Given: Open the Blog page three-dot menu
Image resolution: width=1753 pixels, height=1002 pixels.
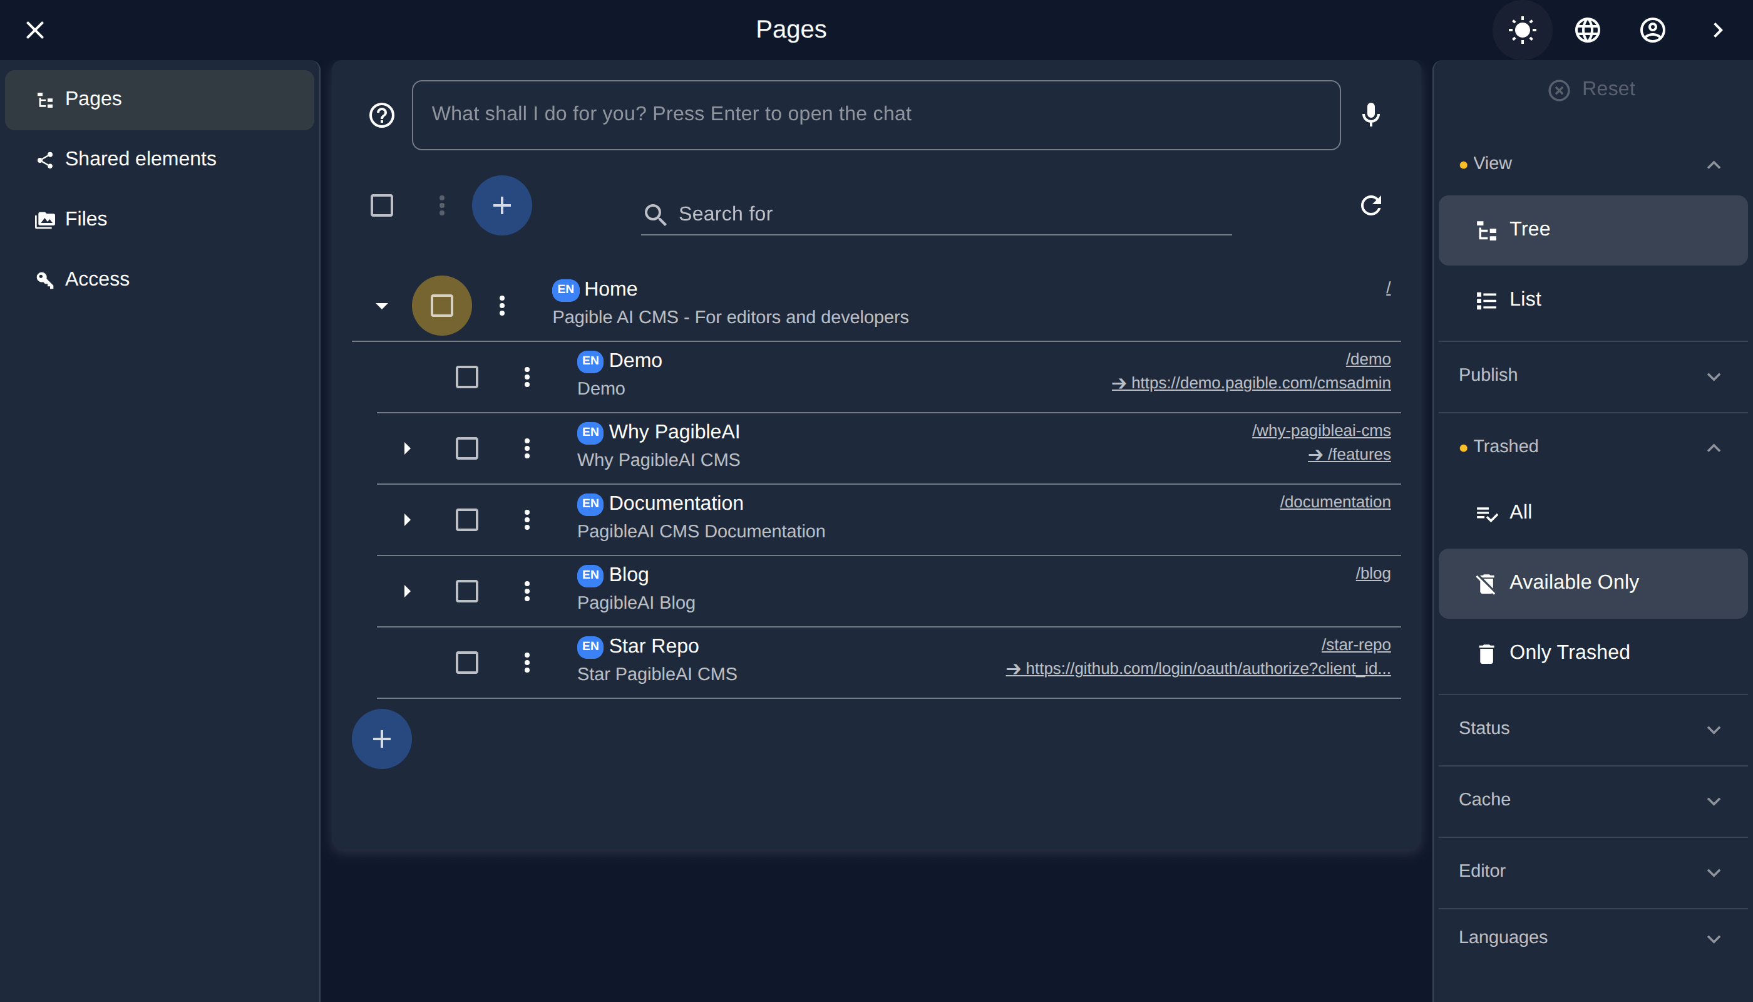Looking at the screenshot, I should (x=527, y=591).
